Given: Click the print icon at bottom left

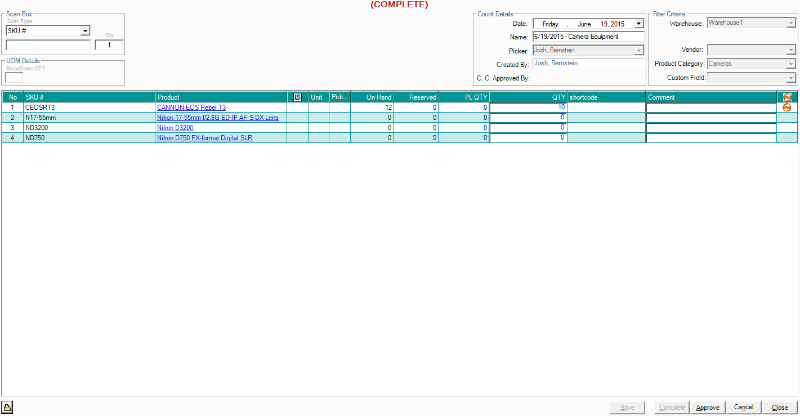Looking at the screenshot, I should tap(7, 408).
